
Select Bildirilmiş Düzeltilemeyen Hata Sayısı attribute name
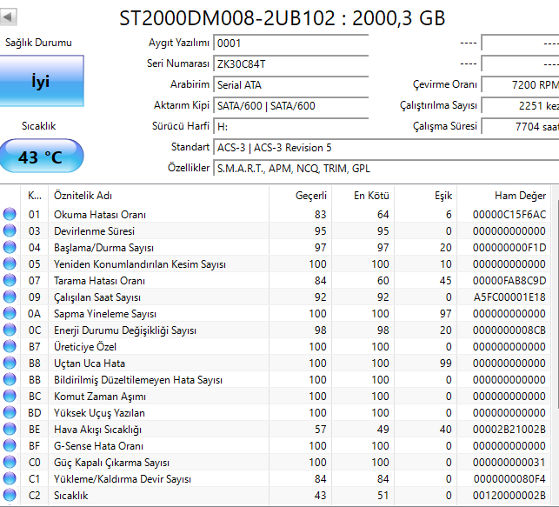tap(138, 380)
